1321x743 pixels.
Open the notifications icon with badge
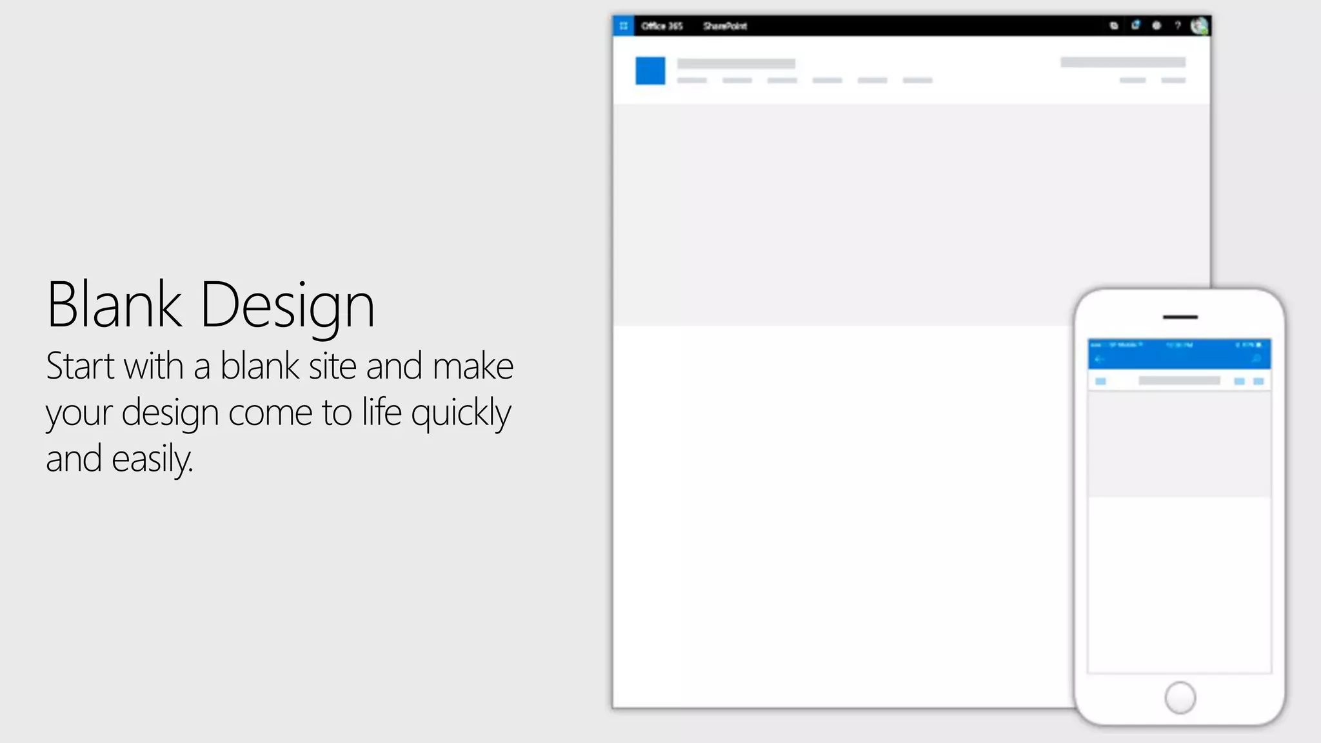click(x=1135, y=25)
